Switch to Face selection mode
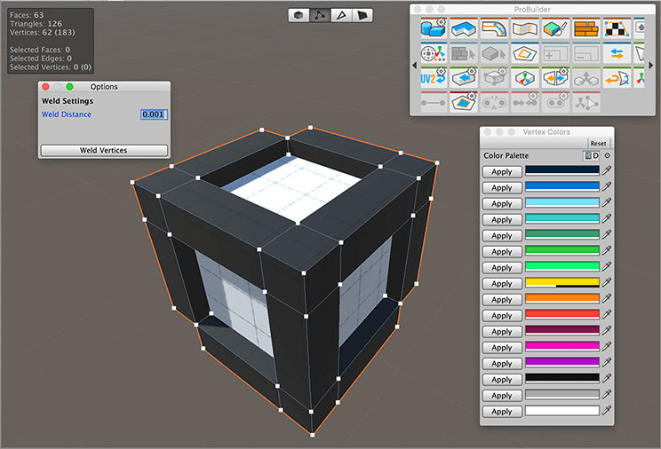 click(x=362, y=16)
